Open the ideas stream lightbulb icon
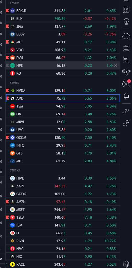 pyautogui.click(x=126, y=72)
